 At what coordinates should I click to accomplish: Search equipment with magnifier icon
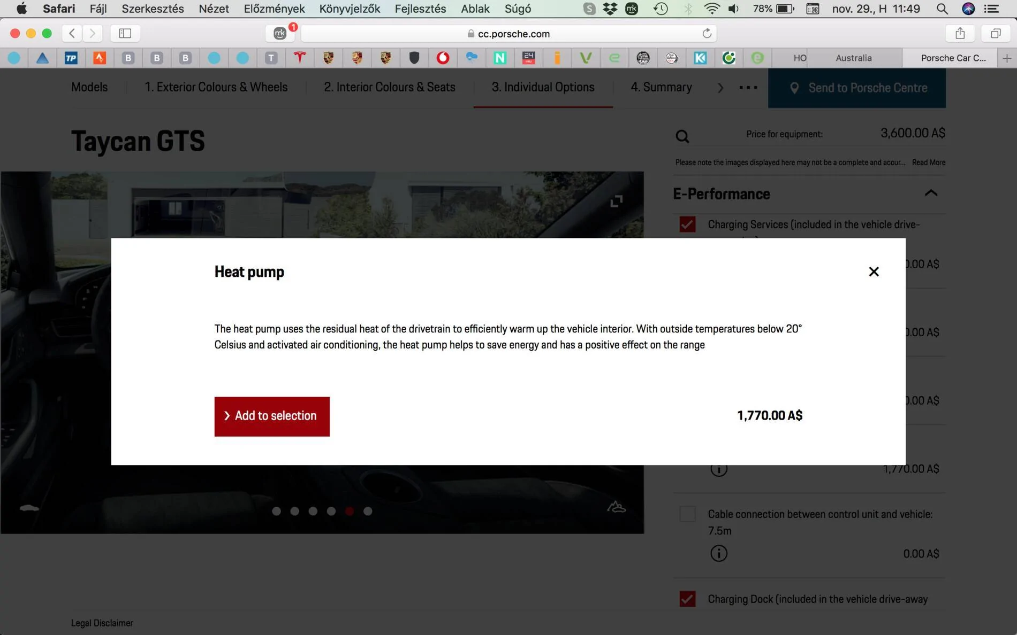[x=682, y=136]
